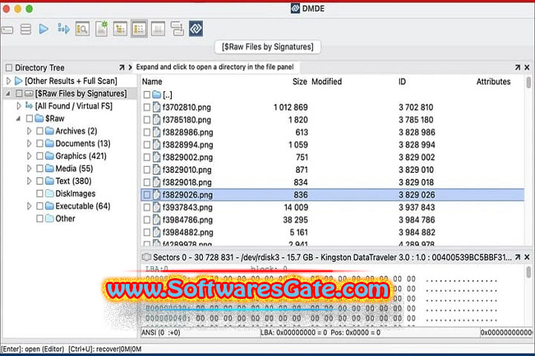This screenshot has width=535, height=356.
Task: Show the directory tree panel toolbar icon
Action: click(120, 29)
